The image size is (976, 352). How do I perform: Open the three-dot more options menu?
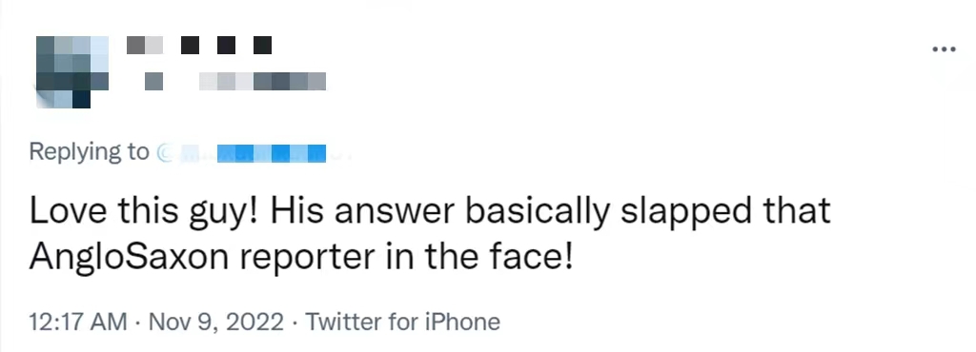click(x=944, y=49)
